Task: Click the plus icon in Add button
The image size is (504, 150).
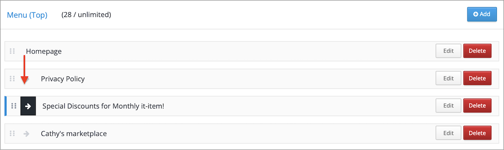Action: [476, 14]
